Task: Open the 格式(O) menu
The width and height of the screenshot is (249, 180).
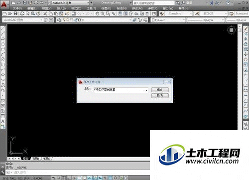Action: point(76,8)
